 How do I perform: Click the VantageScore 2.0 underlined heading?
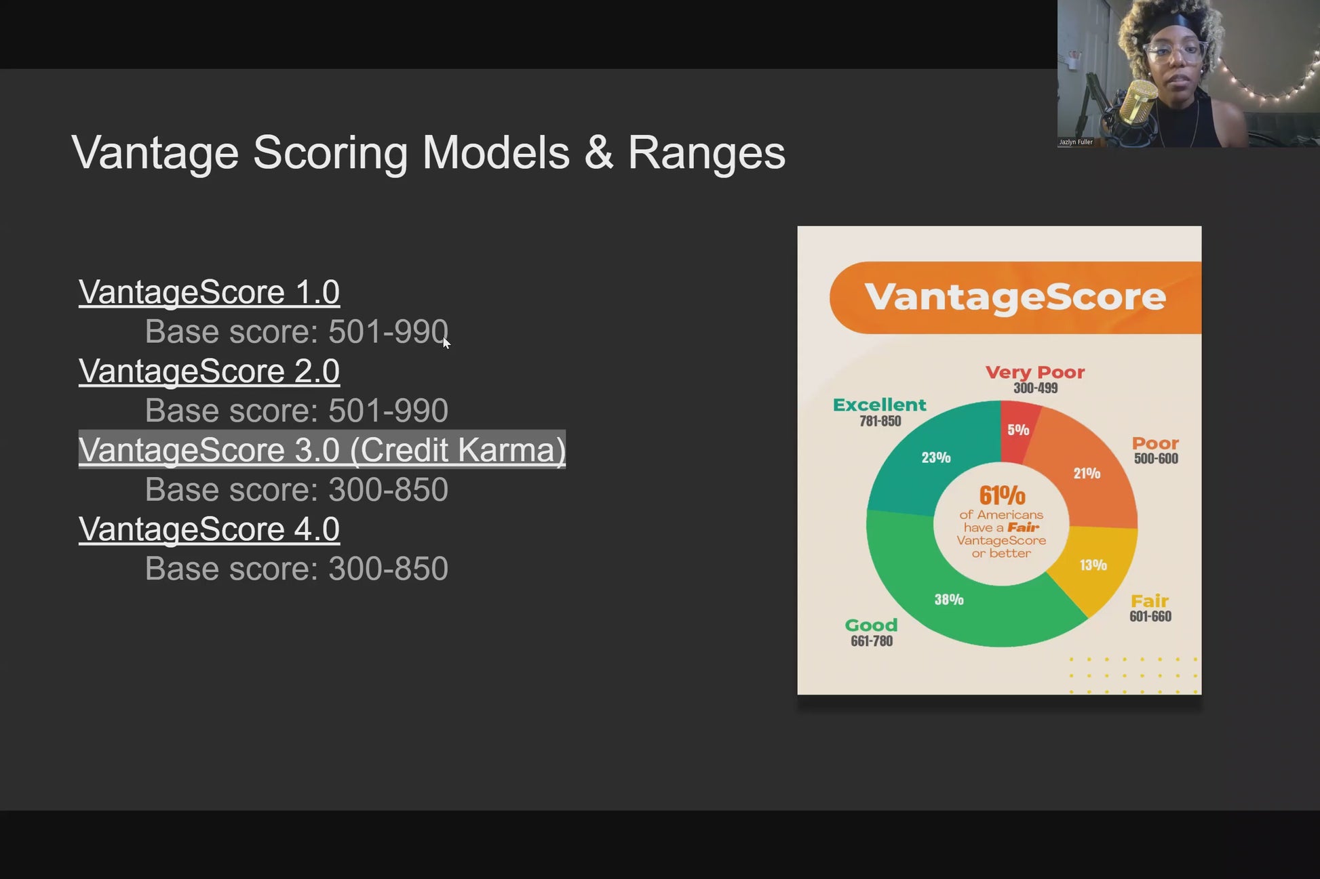[x=209, y=371]
